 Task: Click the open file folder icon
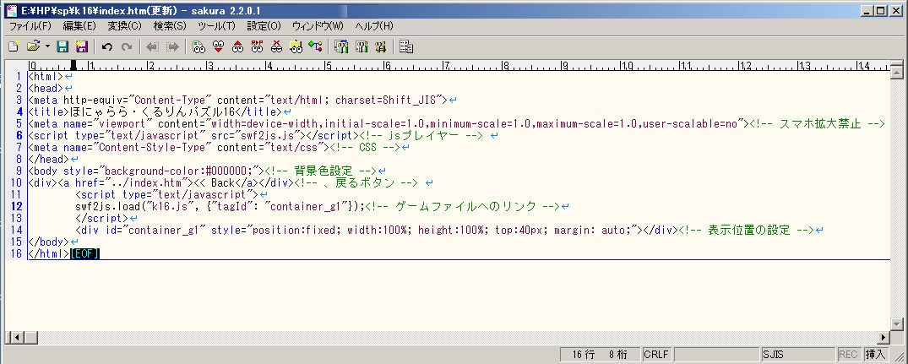click(x=34, y=47)
